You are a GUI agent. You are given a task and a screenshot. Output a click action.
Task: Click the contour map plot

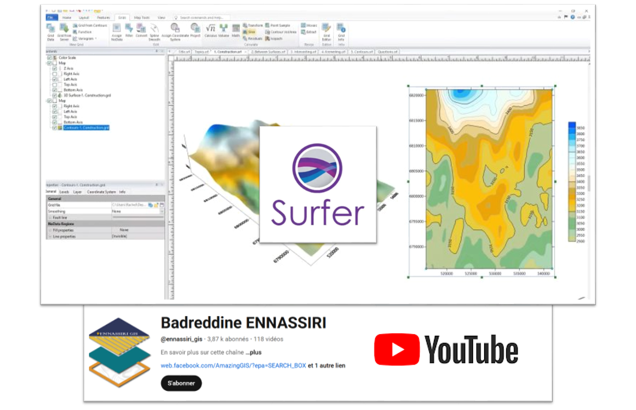point(489,178)
